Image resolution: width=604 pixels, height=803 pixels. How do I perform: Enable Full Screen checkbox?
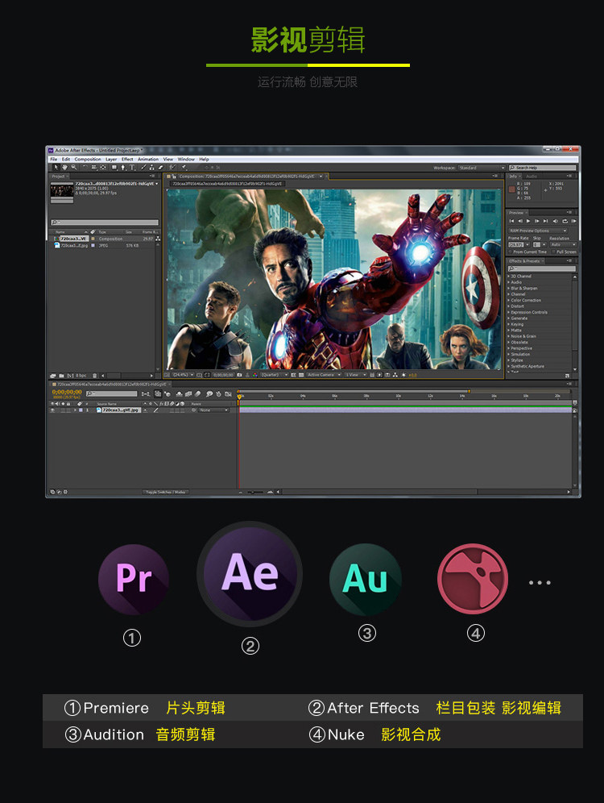553,252
